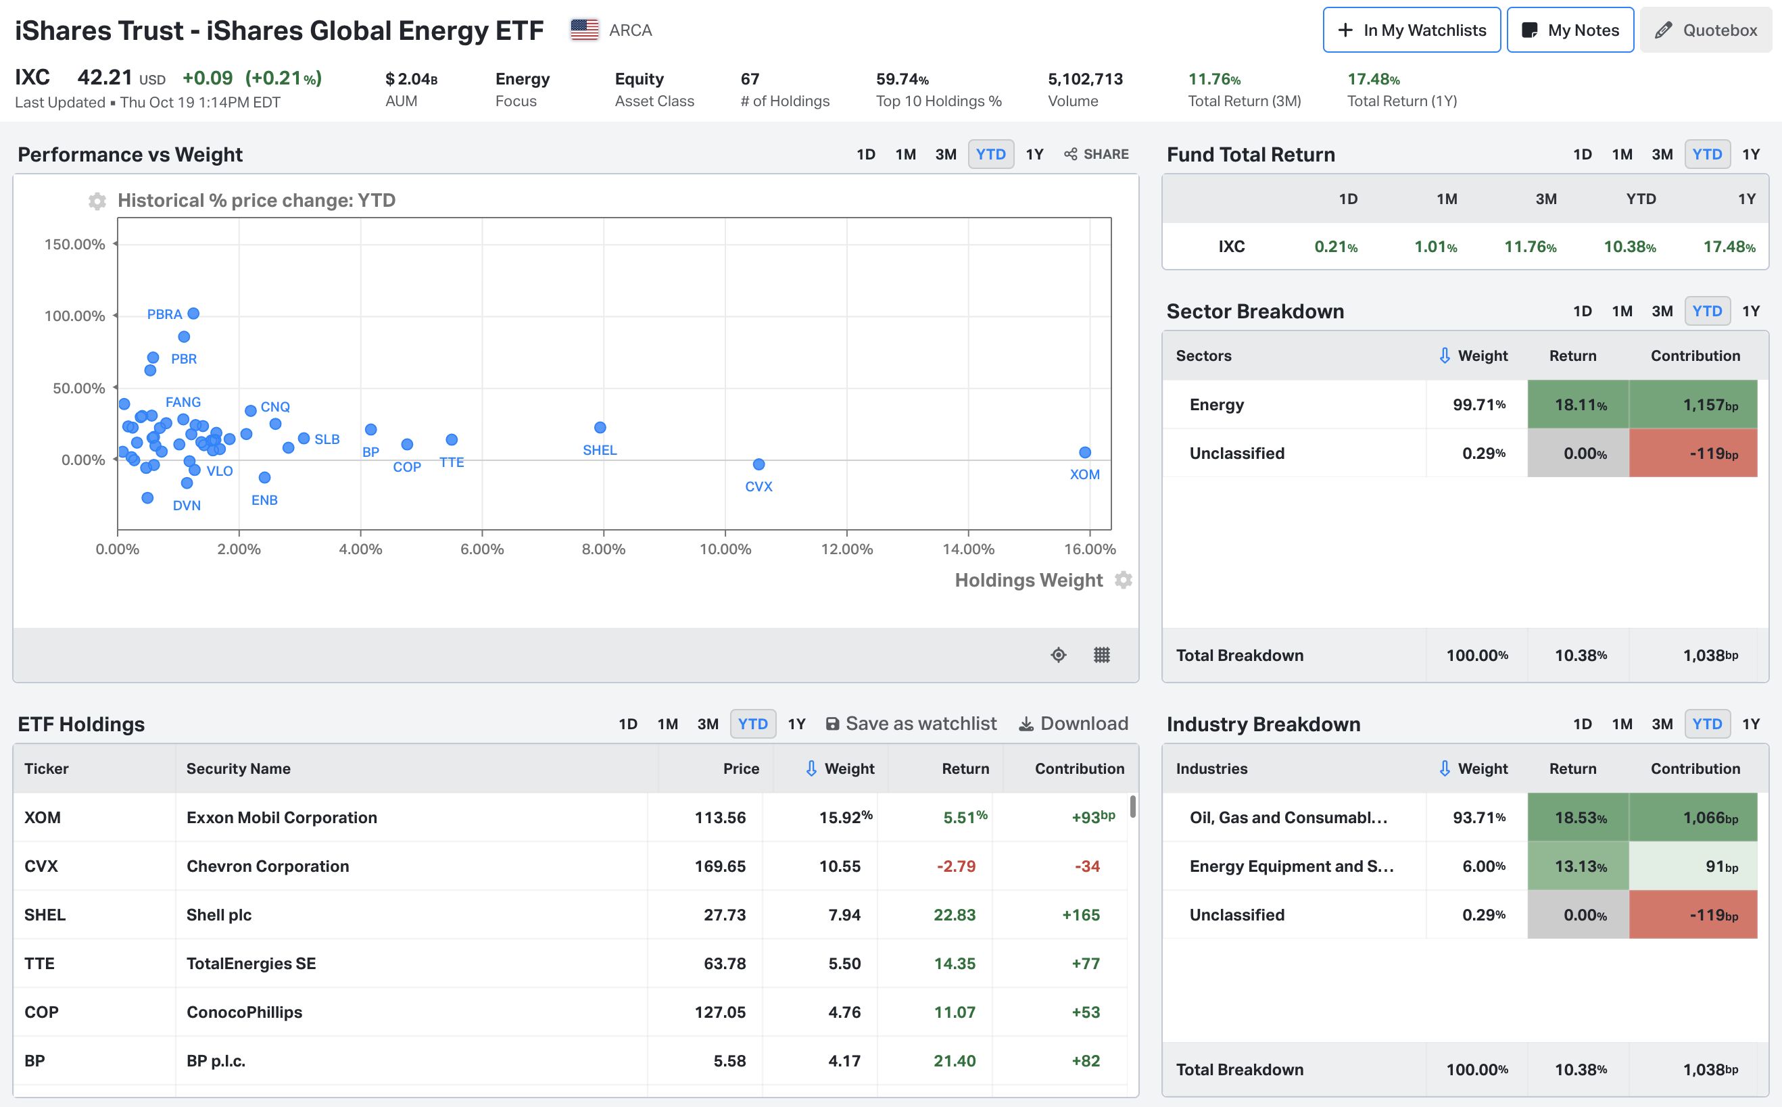
Task: Save ETF holdings as watchlist
Action: (911, 723)
